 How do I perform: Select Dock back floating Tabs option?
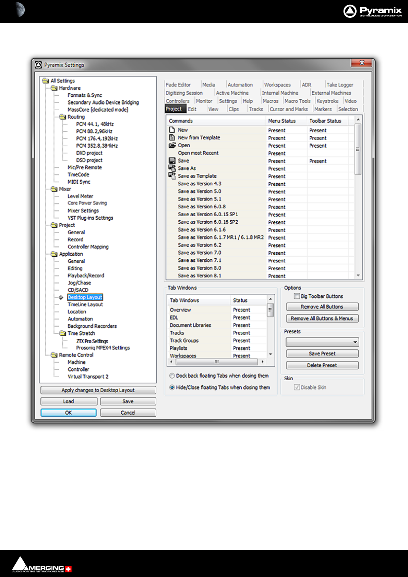(172, 376)
